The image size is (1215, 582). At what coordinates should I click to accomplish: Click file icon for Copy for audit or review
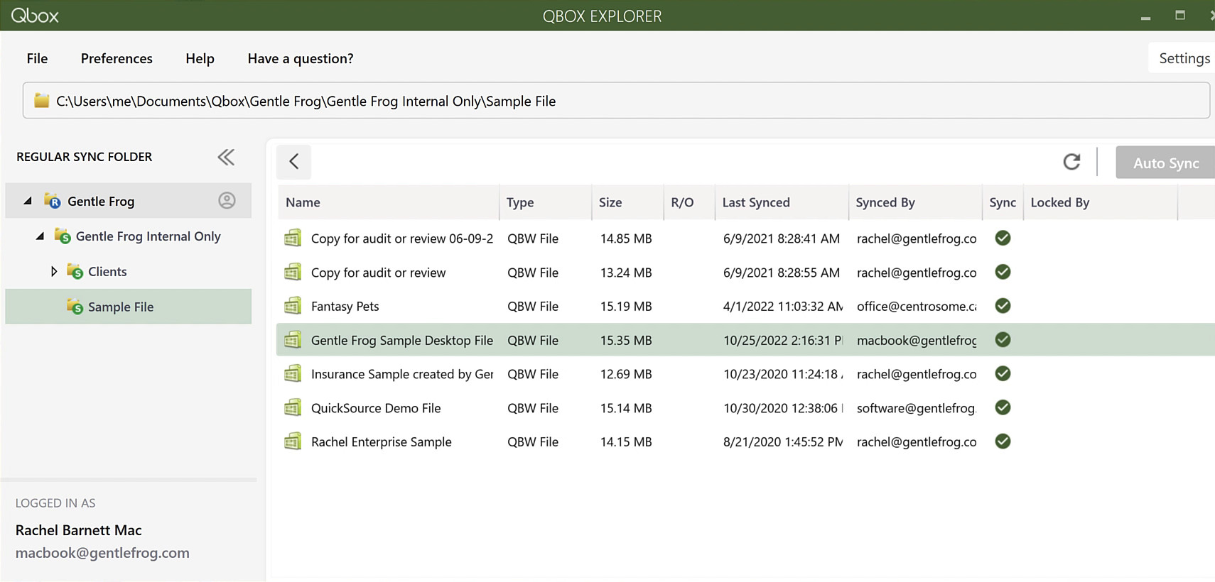(x=293, y=272)
